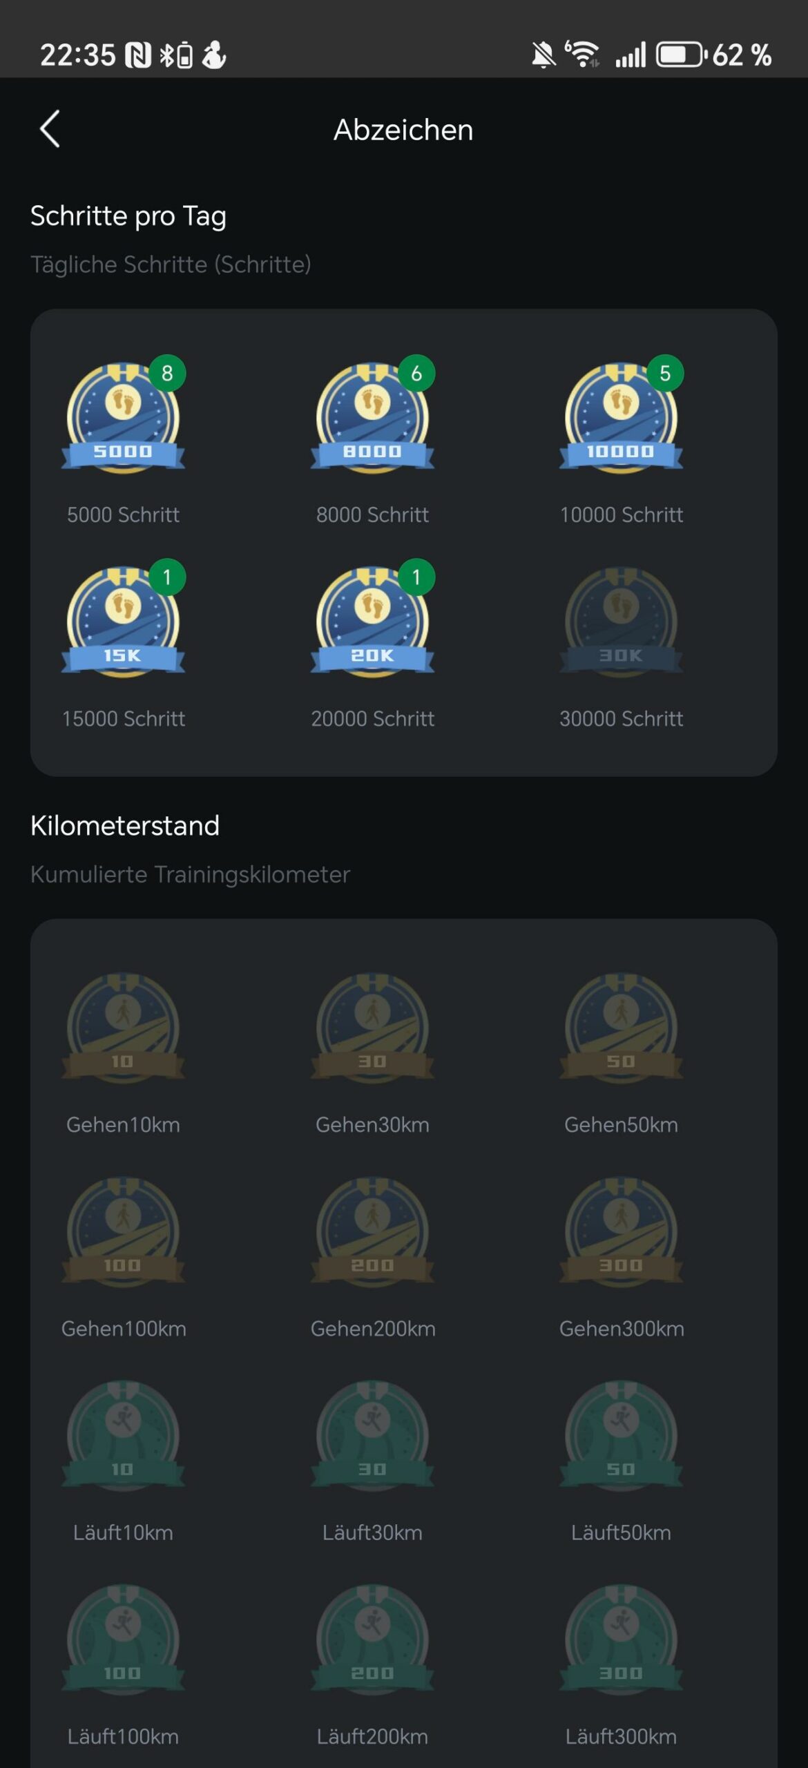Go back using the arrow icon
This screenshot has height=1768, width=808.
(50, 129)
